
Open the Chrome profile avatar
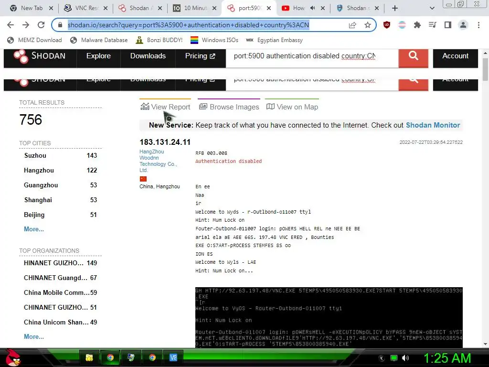click(x=463, y=25)
